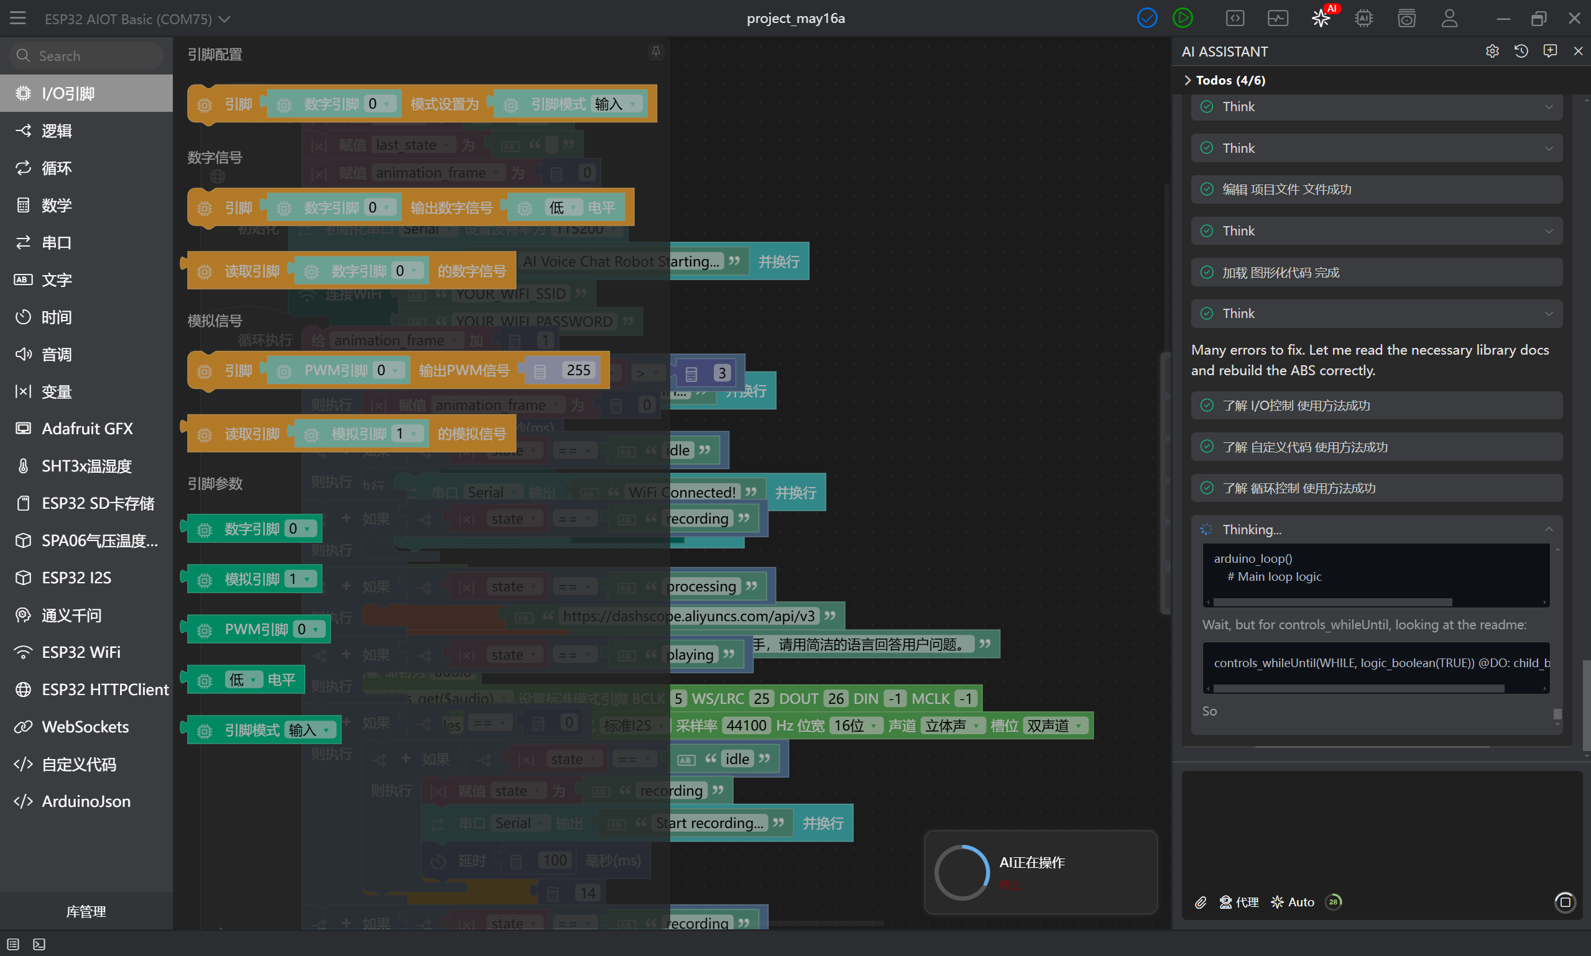Click the blue verify/compile check icon
1591x956 pixels.
pyautogui.click(x=1147, y=18)
